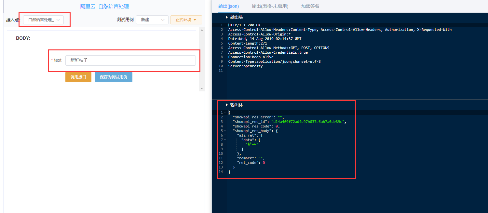Click the Access-Control-Allow-Headers header line

[340, 30]
